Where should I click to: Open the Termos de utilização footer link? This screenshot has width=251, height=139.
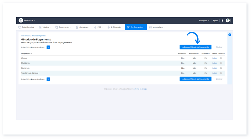click(x=141, y=89)
